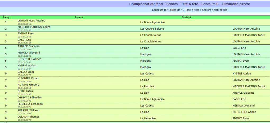Select MADEIRA MARTINS André in the Joueur column

tap(34, 27)
